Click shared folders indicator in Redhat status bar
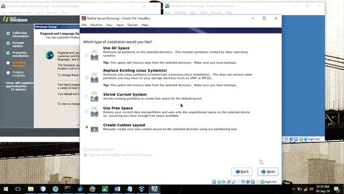The image size is (344, 194). 239,182
